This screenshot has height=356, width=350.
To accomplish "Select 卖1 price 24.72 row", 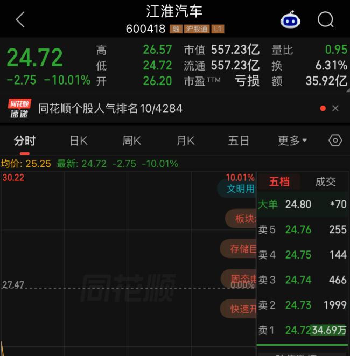I will pyautogui.click(x=302, y=330).
